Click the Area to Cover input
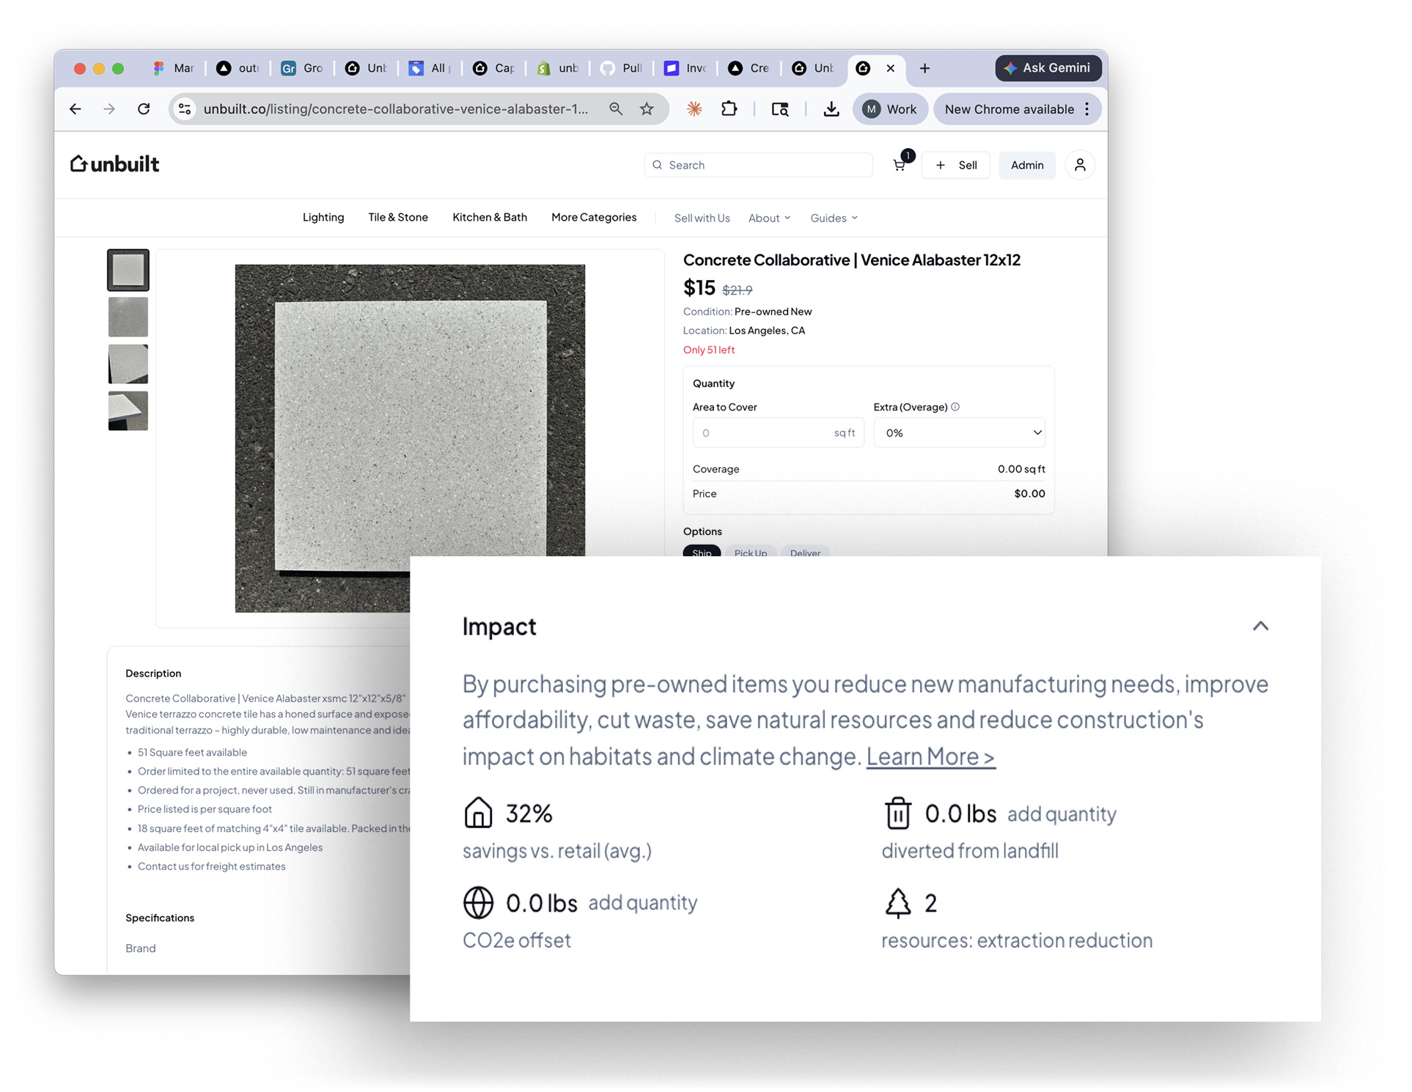Screen dimensions: 1412x1092 point(778,433)
